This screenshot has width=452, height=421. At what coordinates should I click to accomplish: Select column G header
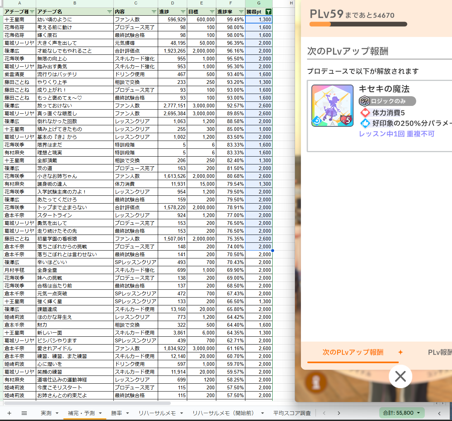(x=259, y=3)
